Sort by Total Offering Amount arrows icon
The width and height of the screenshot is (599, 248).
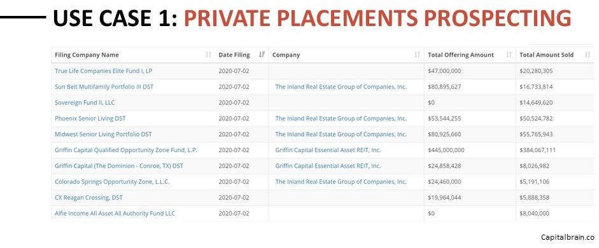tap(509, 55)
